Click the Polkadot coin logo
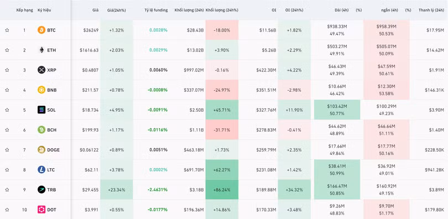448x219 pixels. [41, 210]
